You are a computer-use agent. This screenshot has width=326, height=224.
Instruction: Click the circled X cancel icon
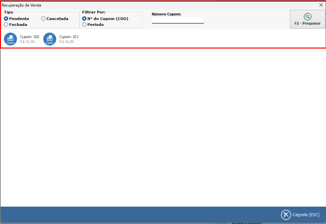[286, 214]
